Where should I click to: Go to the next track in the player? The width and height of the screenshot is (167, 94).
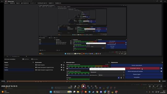coord(92,86)
